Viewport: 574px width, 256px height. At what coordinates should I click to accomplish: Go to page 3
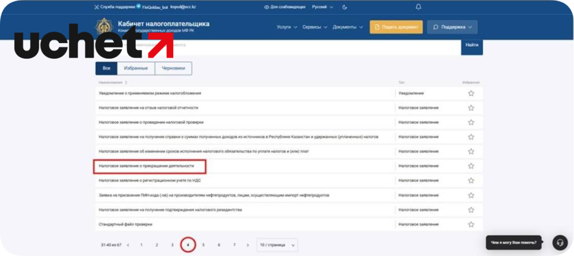pyautogui.click(x=172, y=245)
